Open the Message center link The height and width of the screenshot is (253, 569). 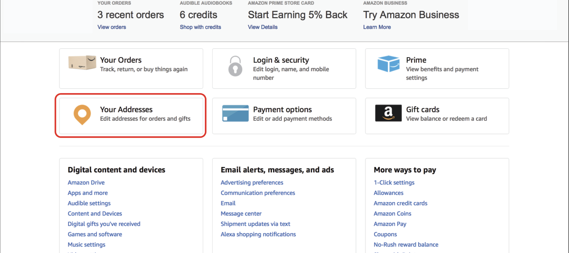(x=241, y=214)
